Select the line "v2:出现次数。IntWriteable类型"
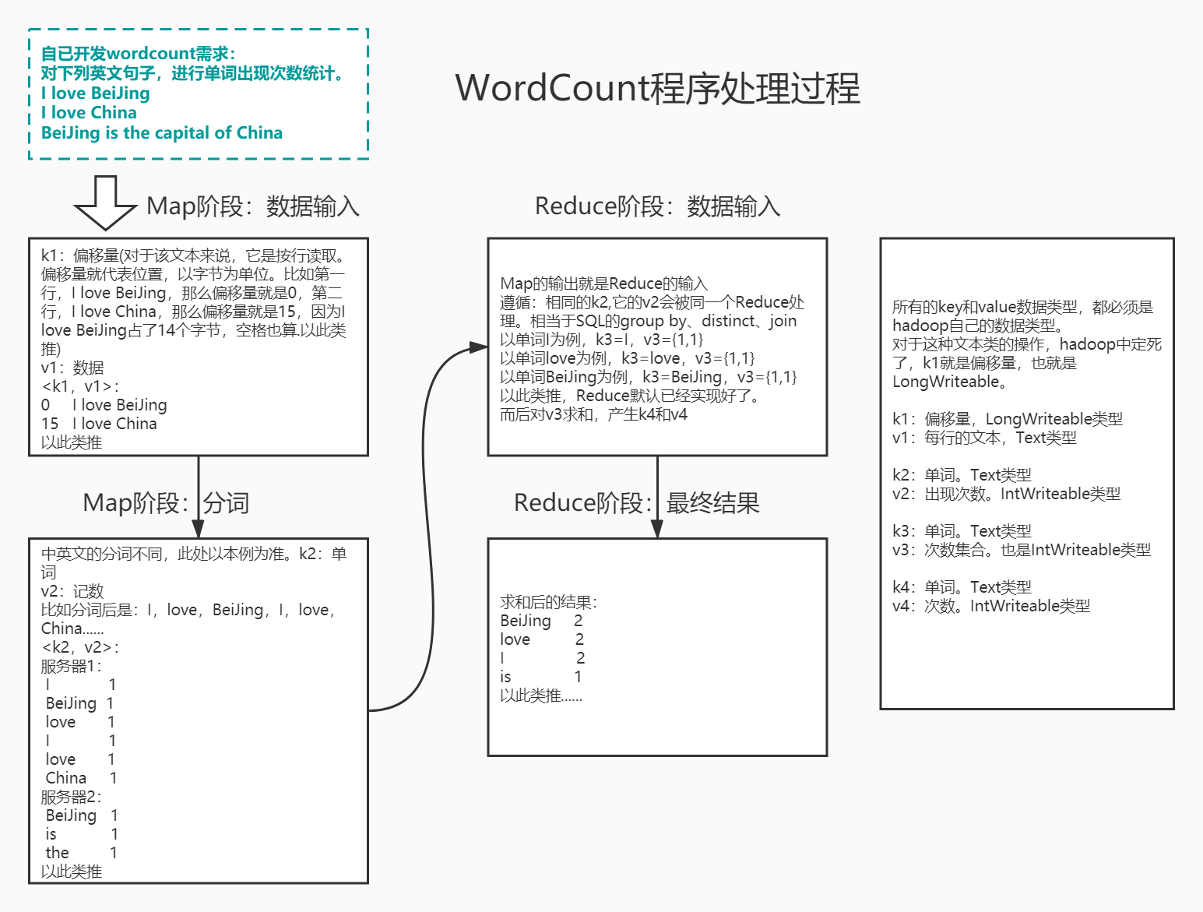 point(1007,494)
